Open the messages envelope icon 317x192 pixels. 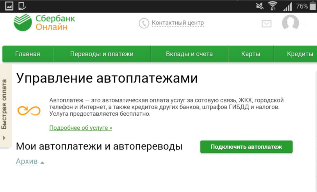click(267, 24)
